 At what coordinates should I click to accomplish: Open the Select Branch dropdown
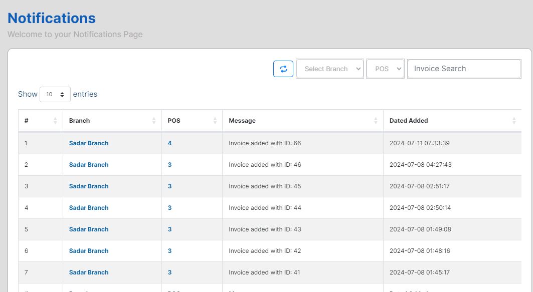click(x=330, y=69)
